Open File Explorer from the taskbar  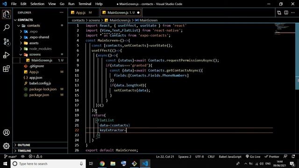pyautogui.click(x=113, y=164)
